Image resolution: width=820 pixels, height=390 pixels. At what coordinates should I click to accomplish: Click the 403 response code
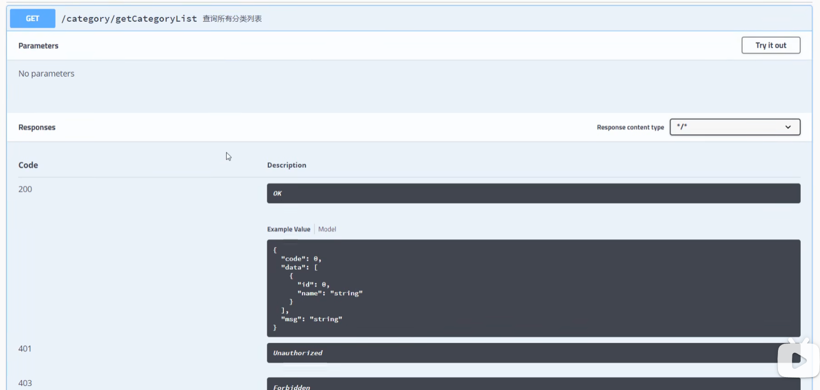pyautogui.click(x=25, y=383)
